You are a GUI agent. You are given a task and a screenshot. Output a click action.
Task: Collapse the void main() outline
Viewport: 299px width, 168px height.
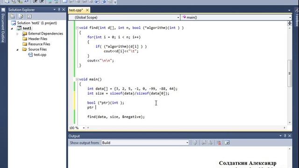click(x=77, y=79)
